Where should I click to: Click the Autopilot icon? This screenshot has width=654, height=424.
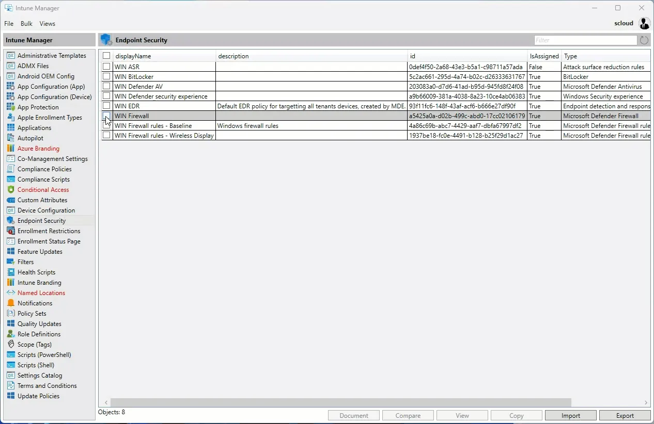tap(10, 138)
